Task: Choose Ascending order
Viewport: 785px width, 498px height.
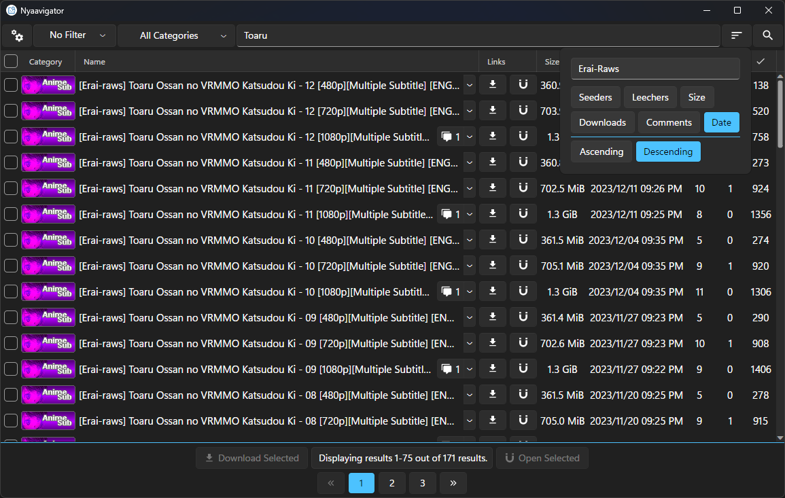Action: [601, 152]
